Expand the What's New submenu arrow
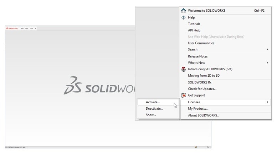Viewport: 277px width, 153px height. click(x=267, y=62)
